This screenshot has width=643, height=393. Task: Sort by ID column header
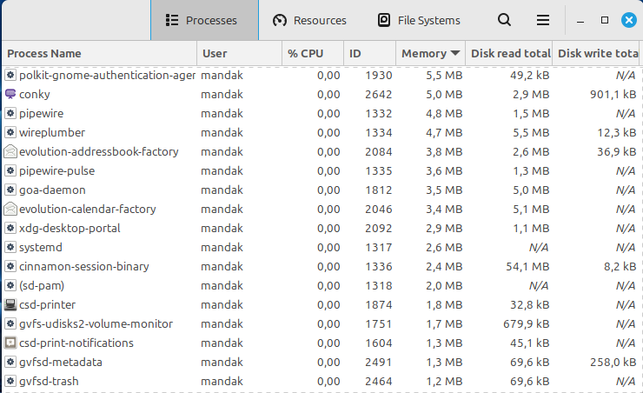click(x=369, y=53)
